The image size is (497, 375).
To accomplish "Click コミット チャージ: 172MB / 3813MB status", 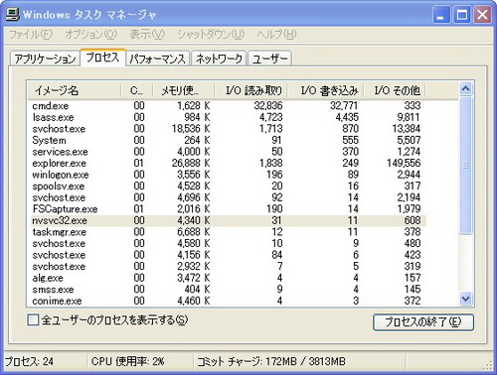I will pyautogui.click(x=271, y=362).
